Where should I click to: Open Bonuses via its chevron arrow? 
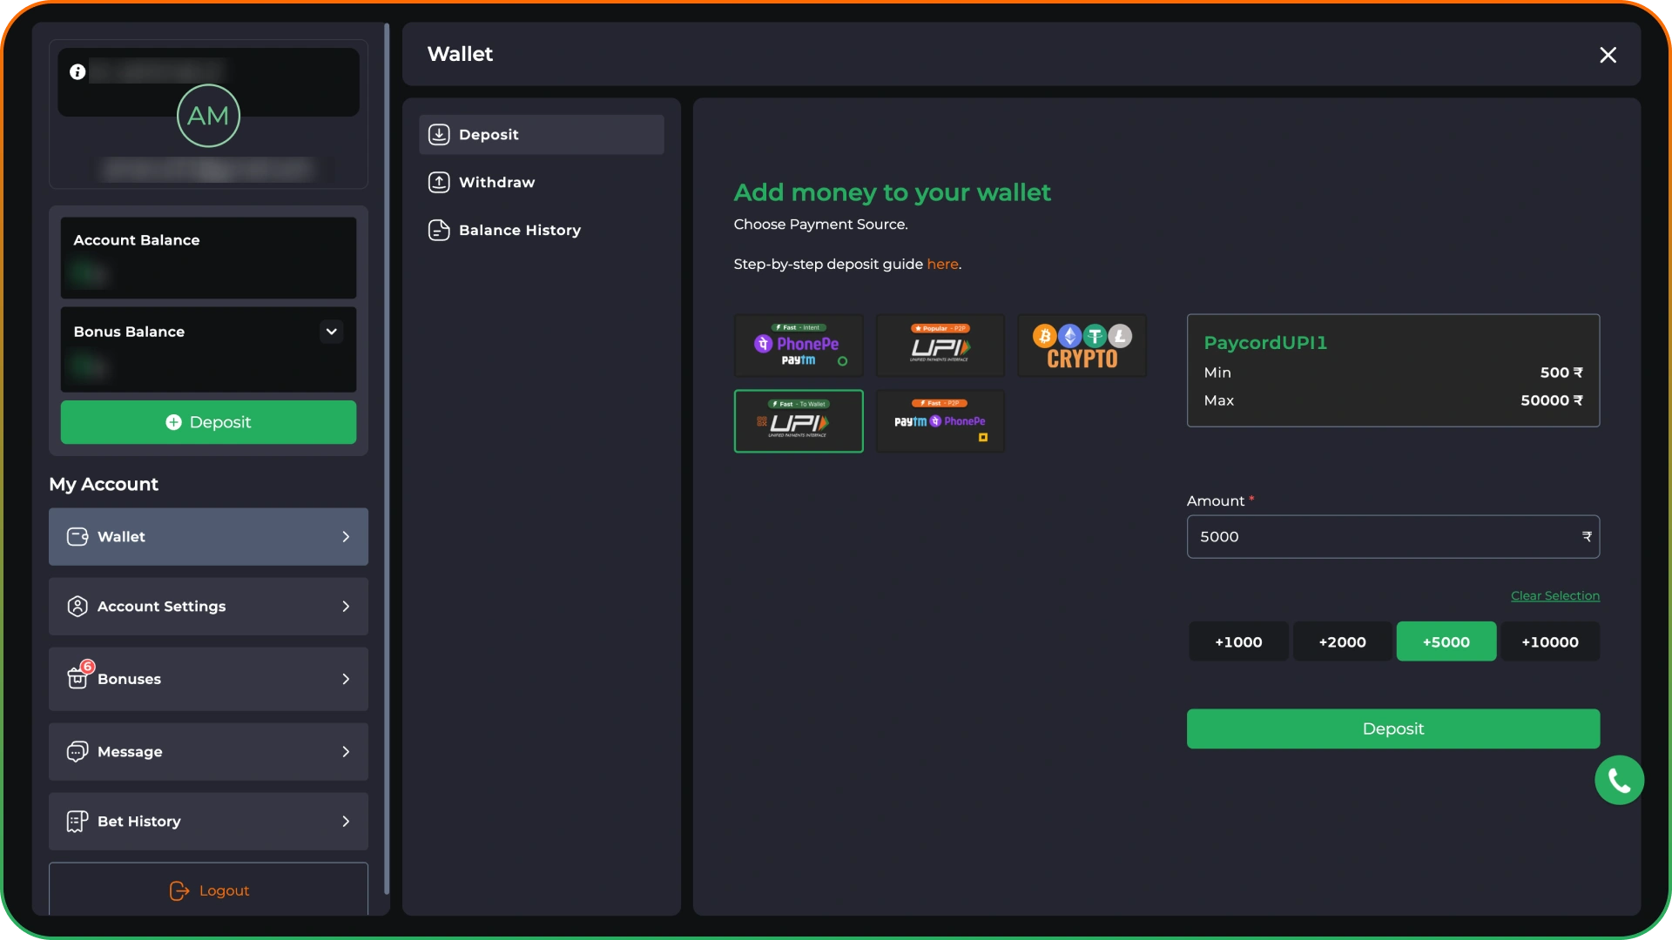(x=346, y=679)
